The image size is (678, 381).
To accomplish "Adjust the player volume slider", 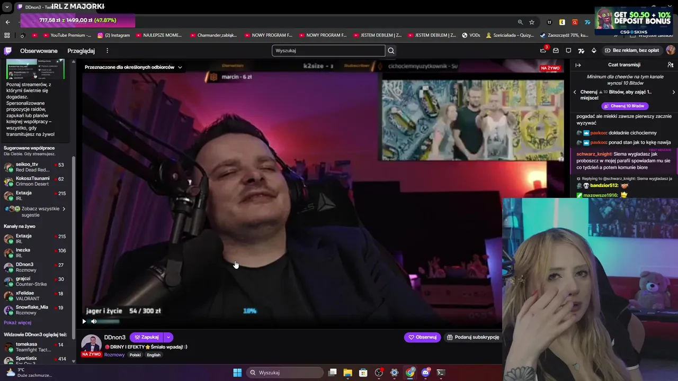I will (109, 321).
